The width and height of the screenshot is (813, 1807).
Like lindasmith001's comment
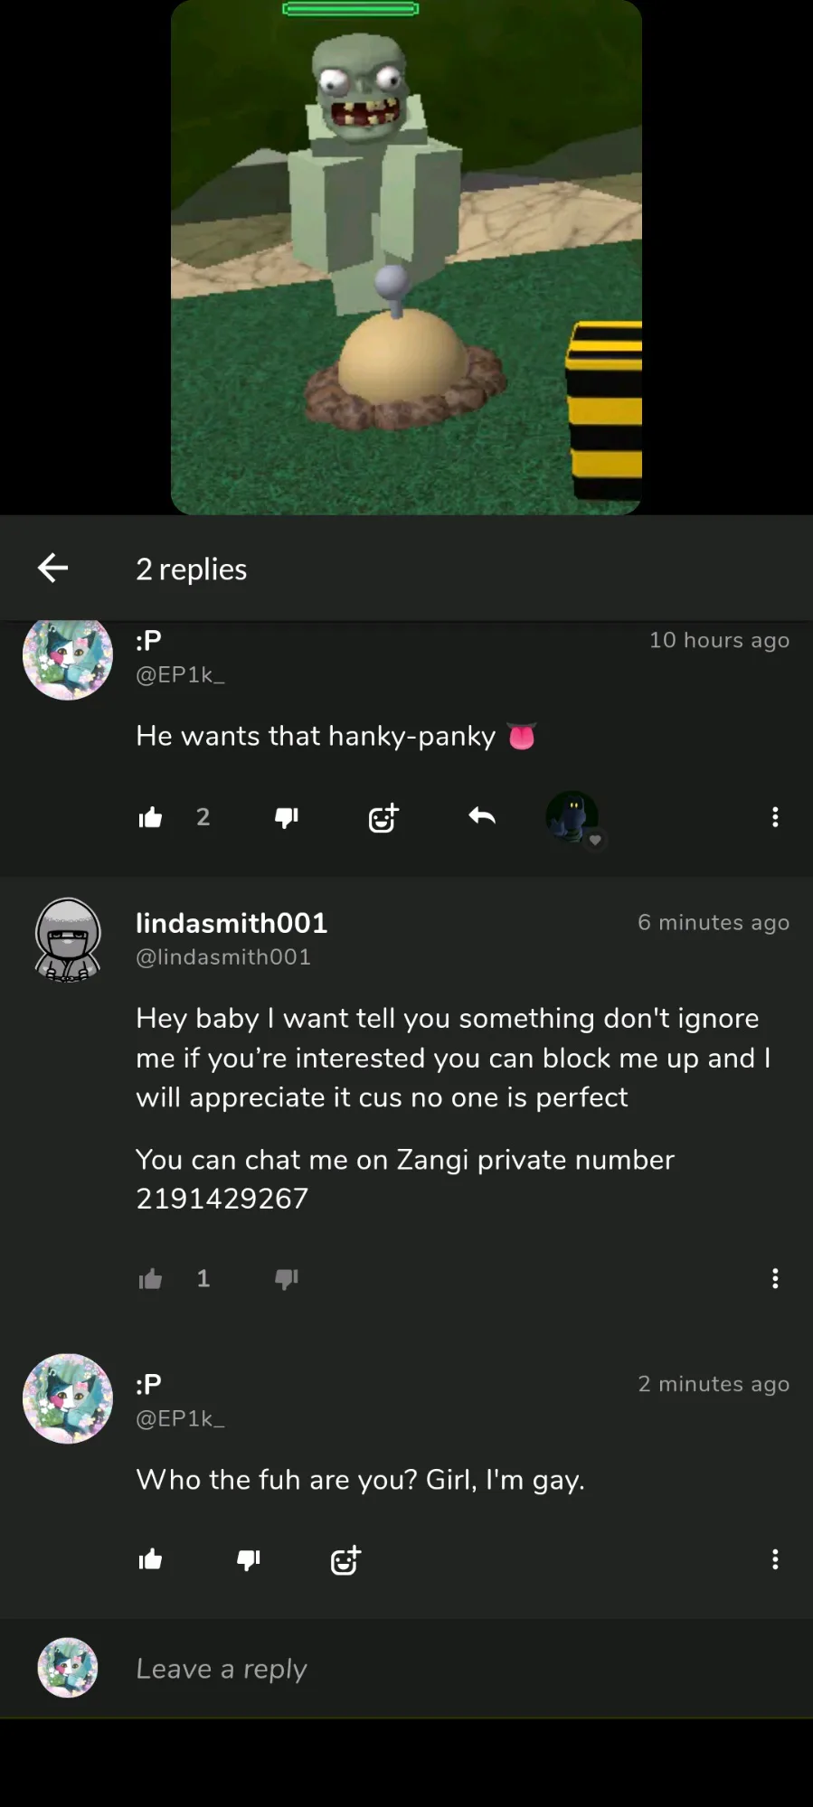click(150, 1278)
